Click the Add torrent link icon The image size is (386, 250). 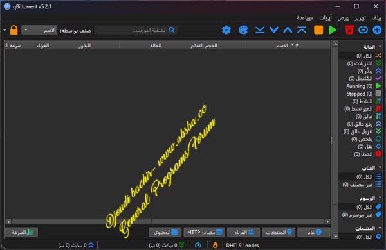tap(363, 30)
